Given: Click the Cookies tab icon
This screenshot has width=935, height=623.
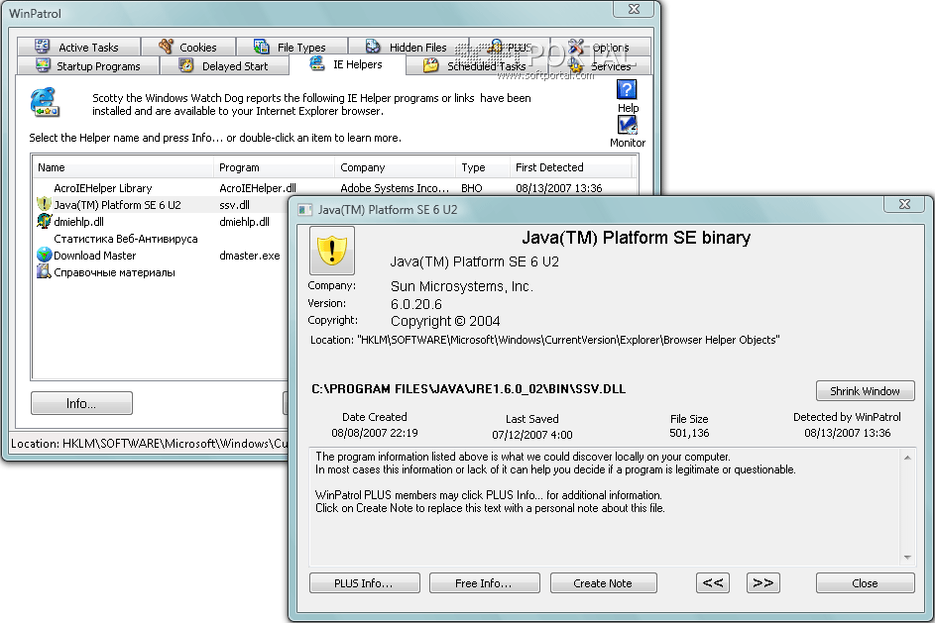Looking at the screenshot, I should (166, 47).
